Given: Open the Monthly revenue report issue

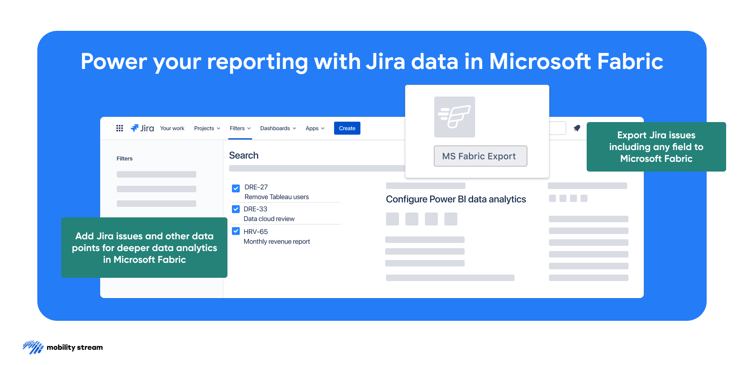Looking at the screenshot, I should pyautogui.click(x=277, y=242).
